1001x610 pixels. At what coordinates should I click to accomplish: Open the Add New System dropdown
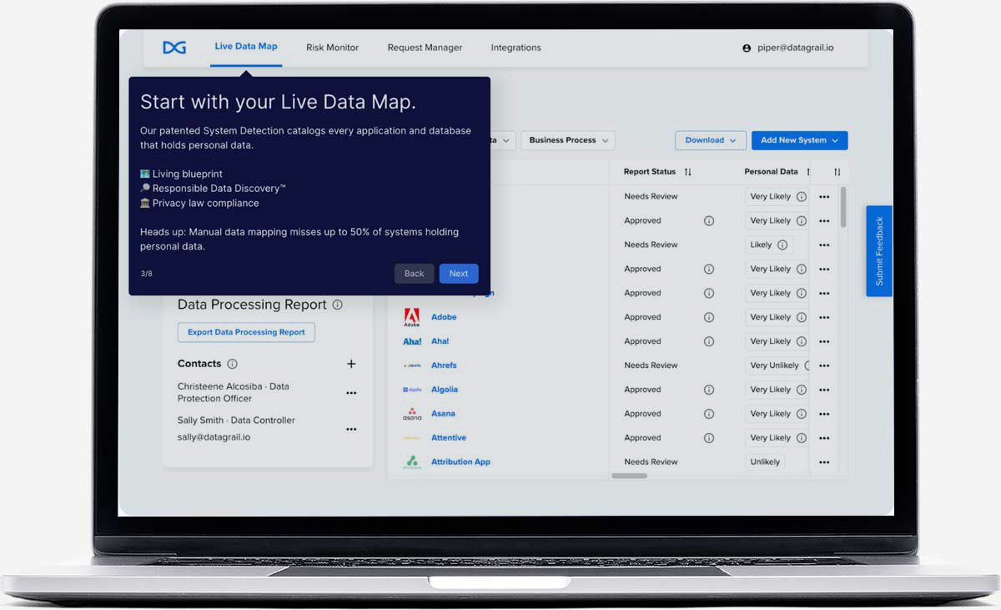click(x=799, y=140)
